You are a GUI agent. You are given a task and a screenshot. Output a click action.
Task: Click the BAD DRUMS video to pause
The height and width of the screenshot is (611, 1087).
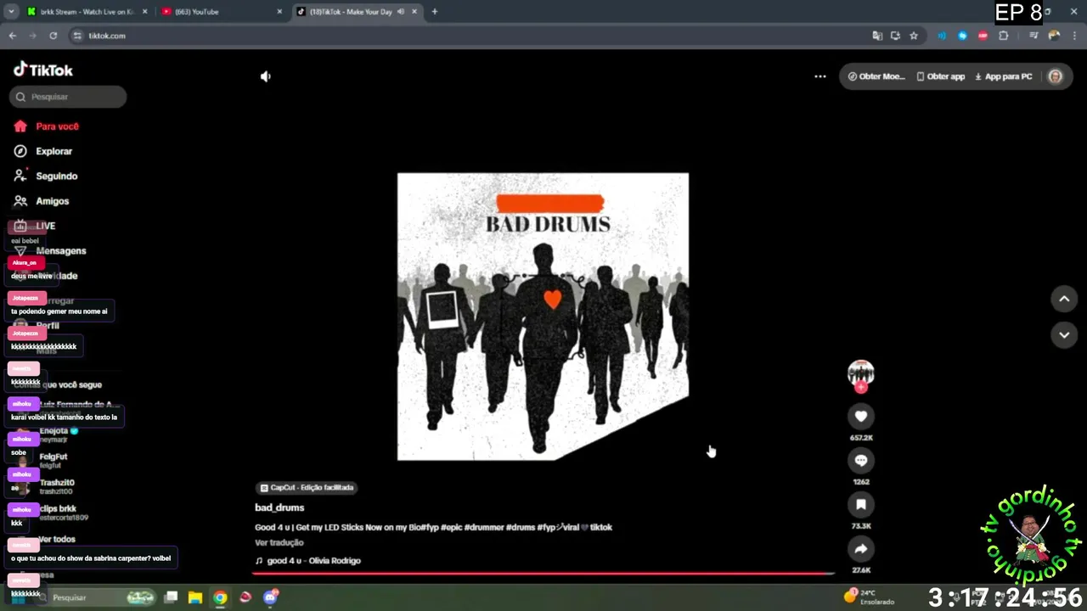click(543, 317)
